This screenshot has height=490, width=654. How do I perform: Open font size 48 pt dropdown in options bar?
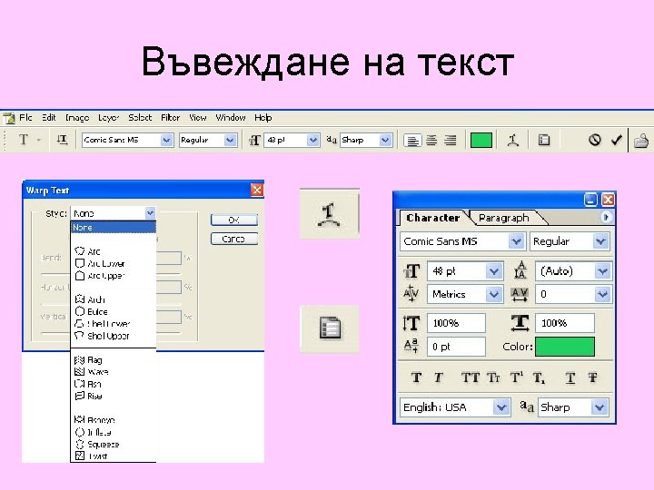click(x=312, y=140)
